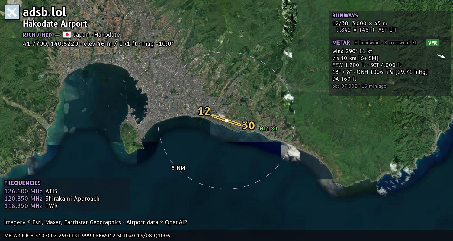Click the H11 X0 wind component label
453x241 pixels.
point(268,129)
